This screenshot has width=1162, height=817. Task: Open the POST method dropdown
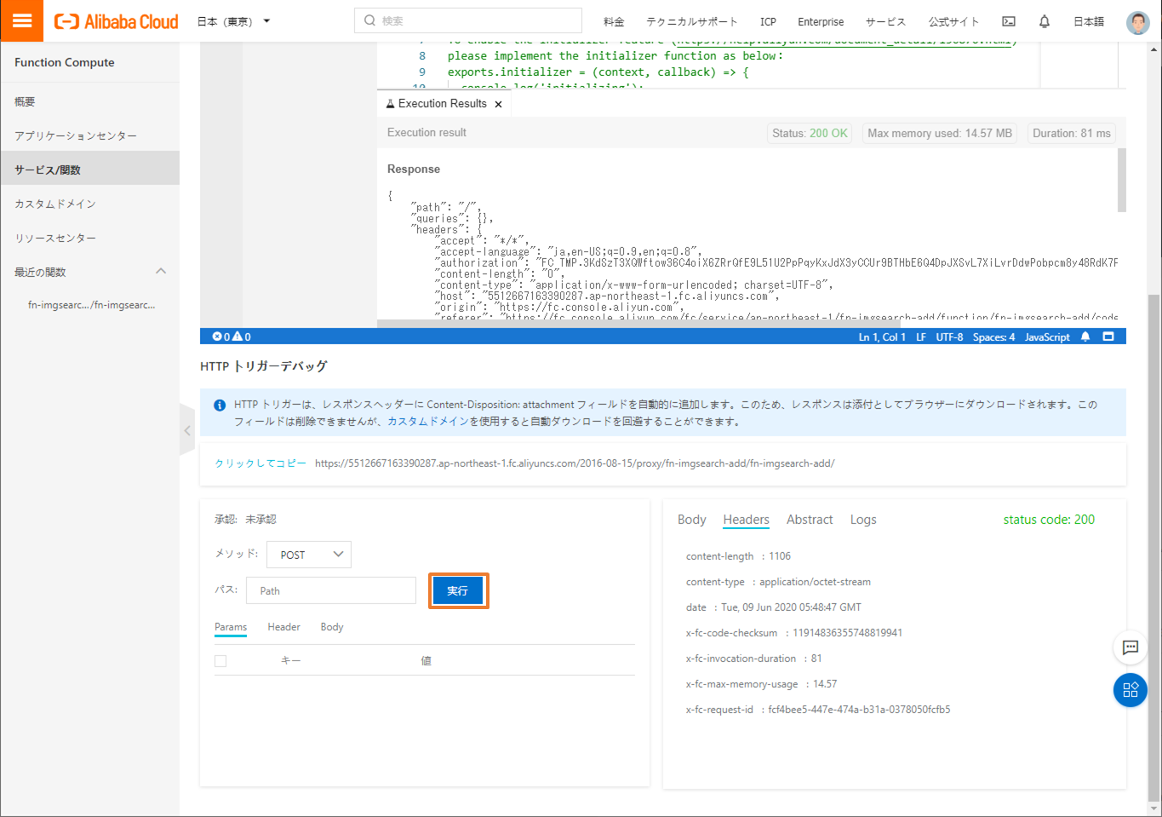point(309,555)
